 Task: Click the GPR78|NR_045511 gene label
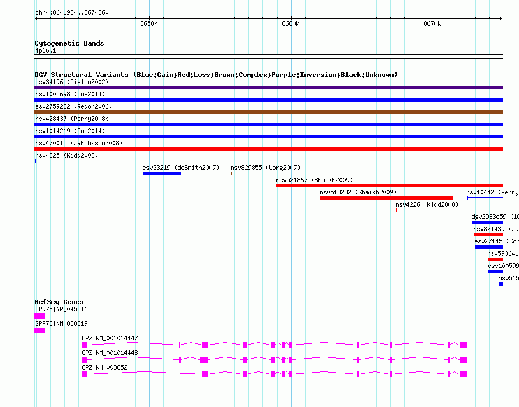[x=61, y=309]
